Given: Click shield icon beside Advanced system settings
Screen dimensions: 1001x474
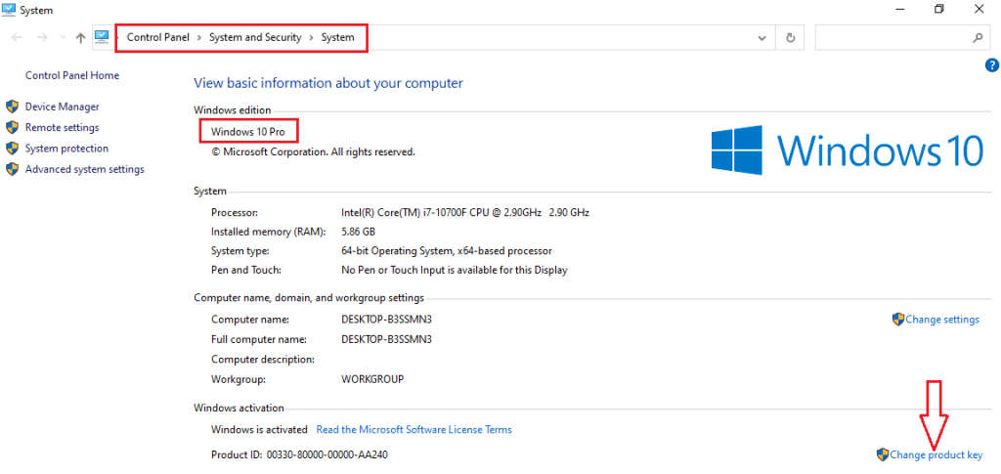Looking at the screenshot, I should pos(12,170).
